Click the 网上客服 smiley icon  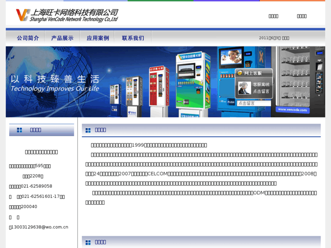click(240, 73)
